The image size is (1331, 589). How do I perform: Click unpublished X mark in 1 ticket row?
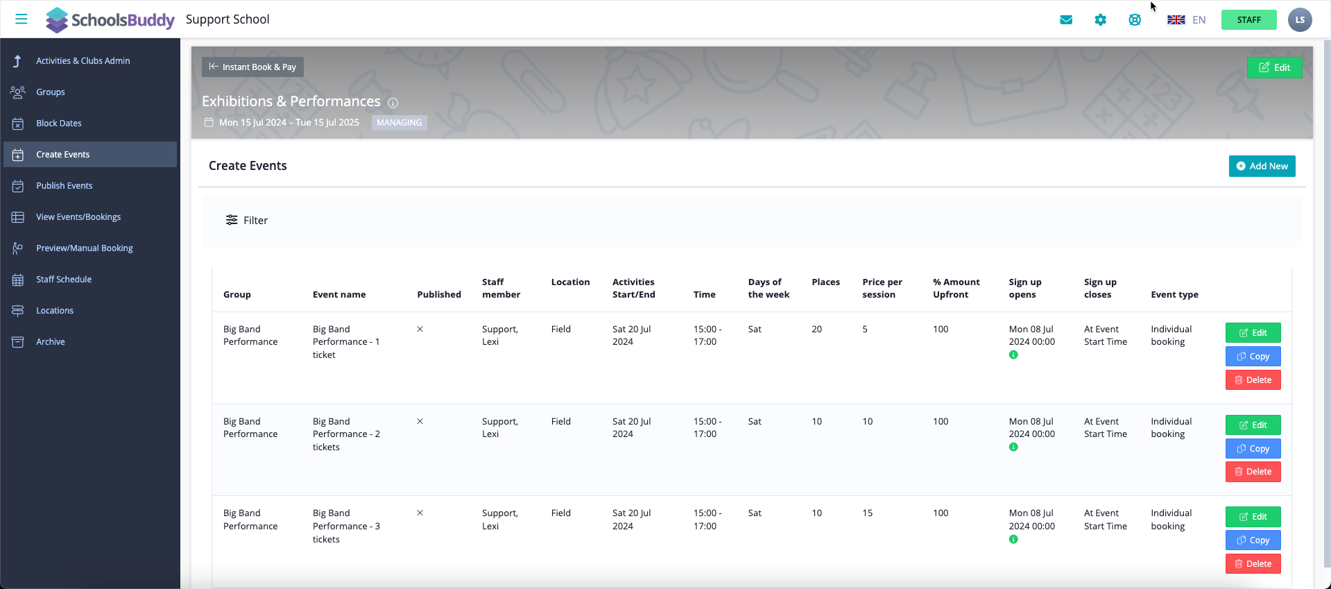point(420,329)
